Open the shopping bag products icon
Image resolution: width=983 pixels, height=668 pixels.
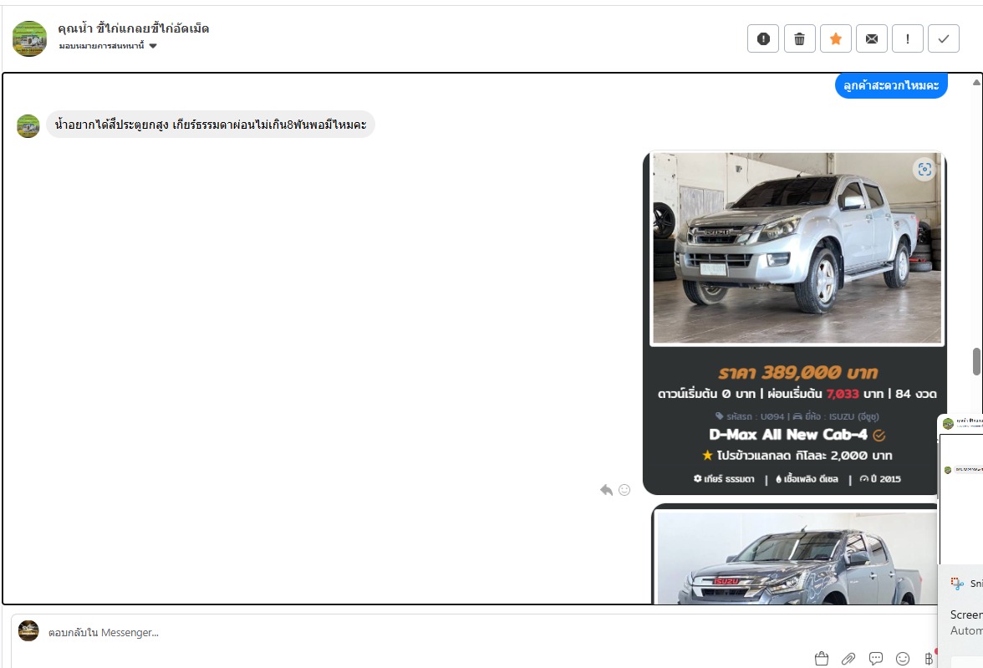821,659
